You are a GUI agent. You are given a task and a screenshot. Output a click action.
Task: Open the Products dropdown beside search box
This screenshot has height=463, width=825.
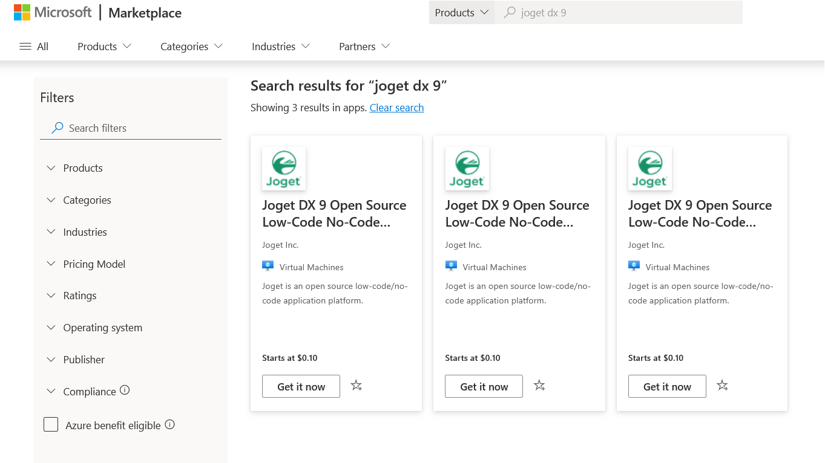click(x=462, y=13)
